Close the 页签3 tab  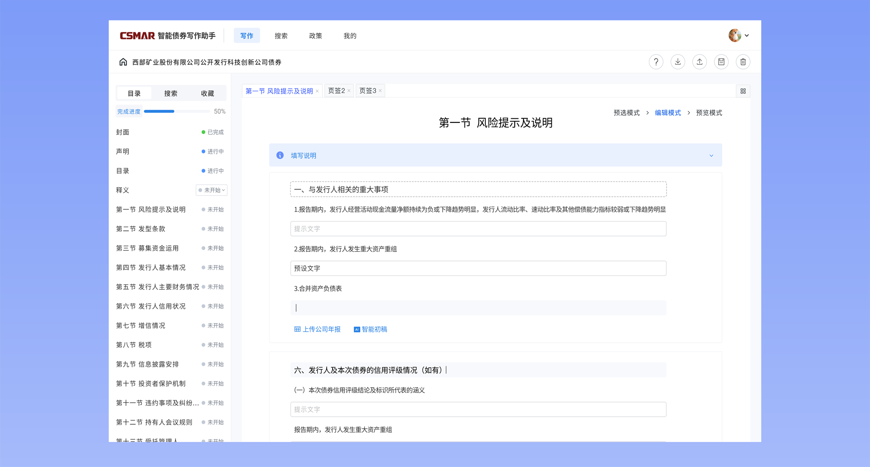[x=380, y=91]
